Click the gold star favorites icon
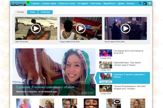 [150, 4]
